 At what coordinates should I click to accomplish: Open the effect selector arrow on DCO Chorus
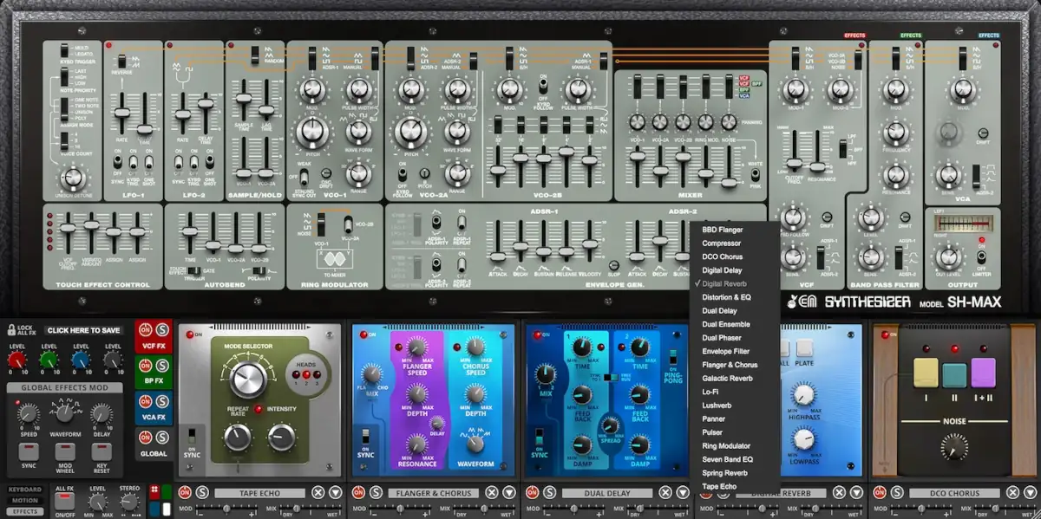pyautogui.click(x=1030, y=492)
